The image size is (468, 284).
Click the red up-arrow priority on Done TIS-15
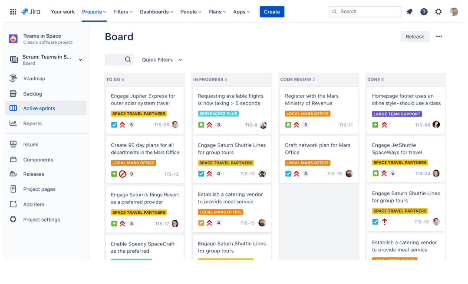pyautogui.click(x=385, y=222)
